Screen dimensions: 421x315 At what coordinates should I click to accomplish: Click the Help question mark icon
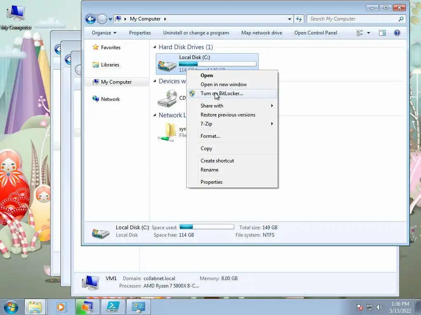[x=397, y=33]
